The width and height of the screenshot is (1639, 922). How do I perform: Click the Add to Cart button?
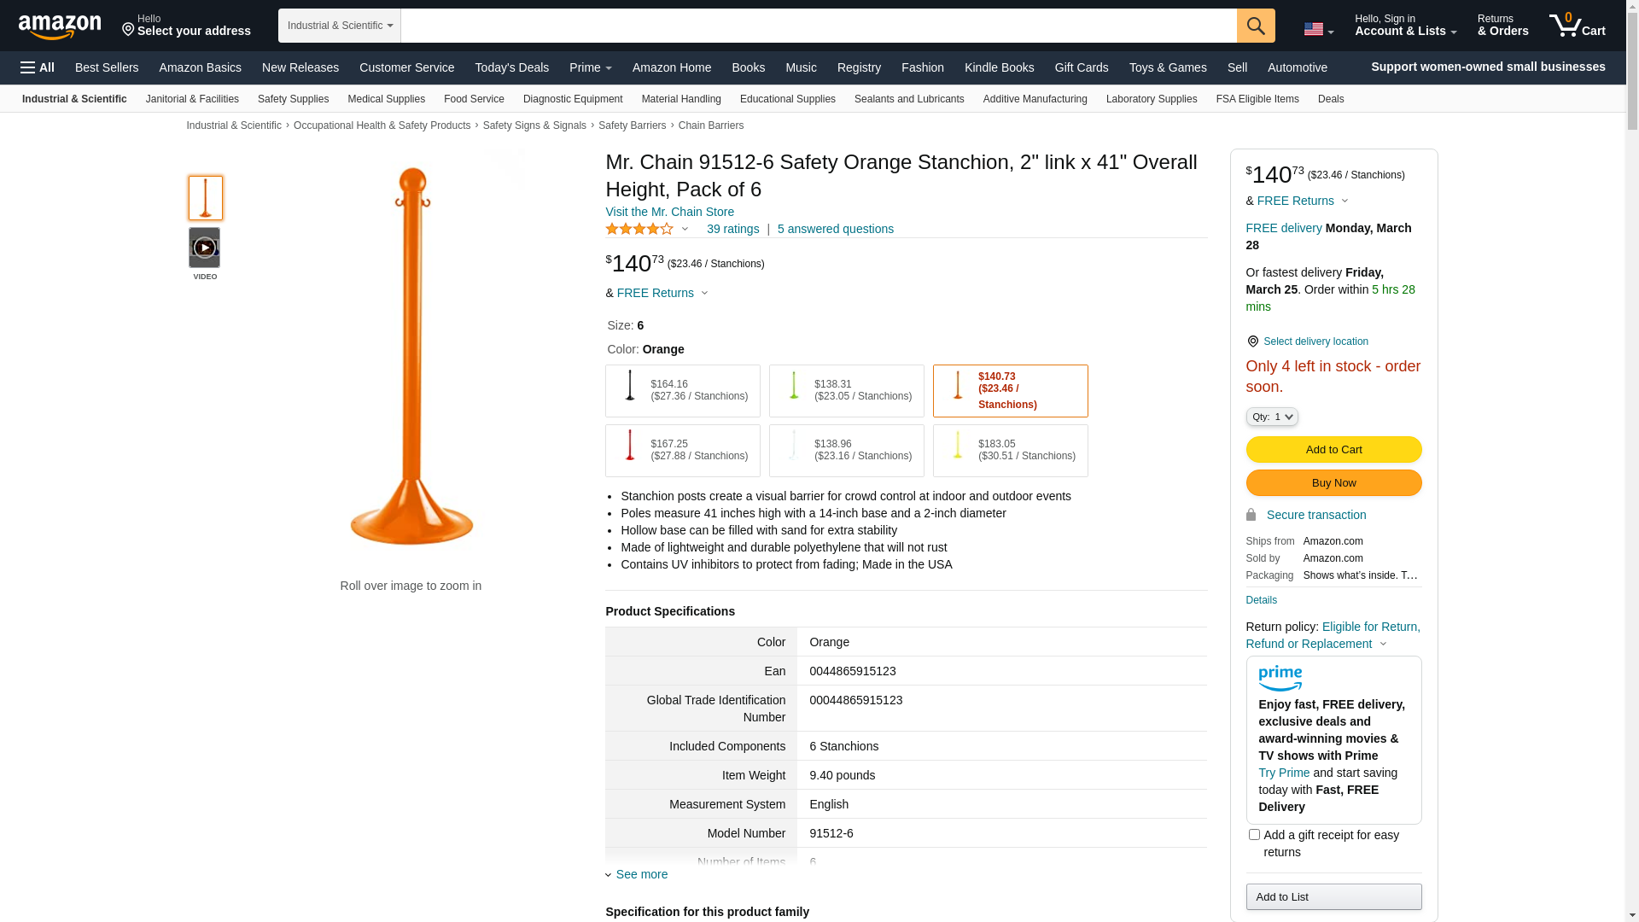click(x=1333, y=450)
